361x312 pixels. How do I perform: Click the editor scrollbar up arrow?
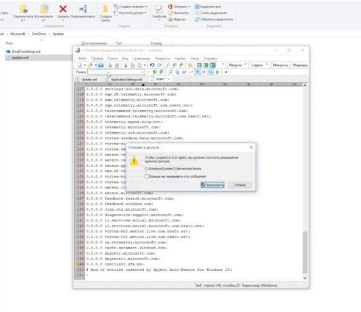305,86
